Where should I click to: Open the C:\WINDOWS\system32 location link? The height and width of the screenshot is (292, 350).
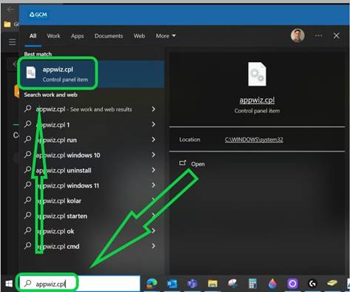254,140
